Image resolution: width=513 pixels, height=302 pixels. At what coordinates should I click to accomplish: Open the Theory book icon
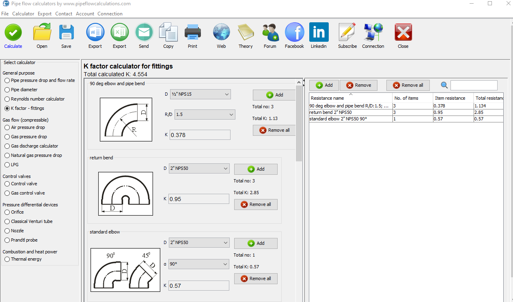(245, 32)
